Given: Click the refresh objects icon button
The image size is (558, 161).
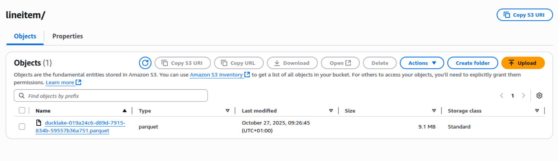Looking at the screenshot, I should click(145, 63).
